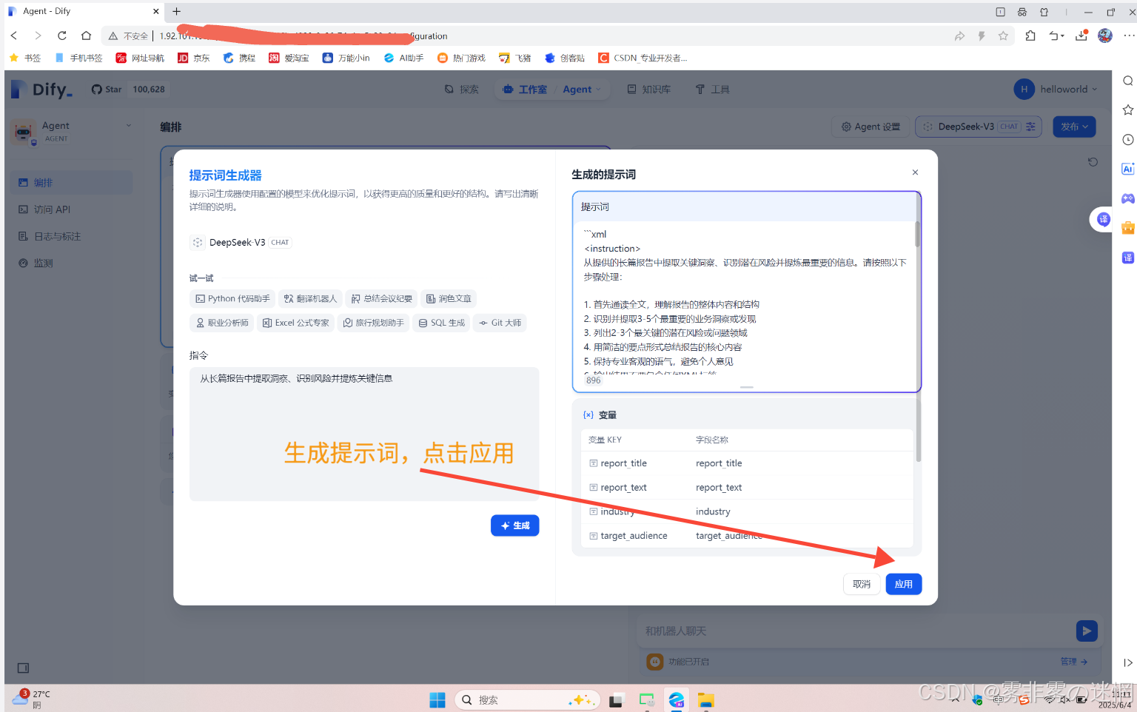Screen dimensions: 1137x712
Task: Open the 知识库 top tab
Action: (x=648, y=89)
